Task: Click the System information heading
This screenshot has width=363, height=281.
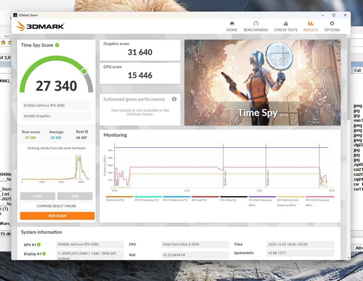Action: point(41,232)
